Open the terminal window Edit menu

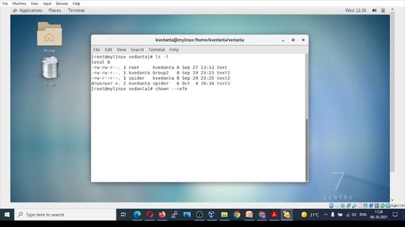(108, 50)
